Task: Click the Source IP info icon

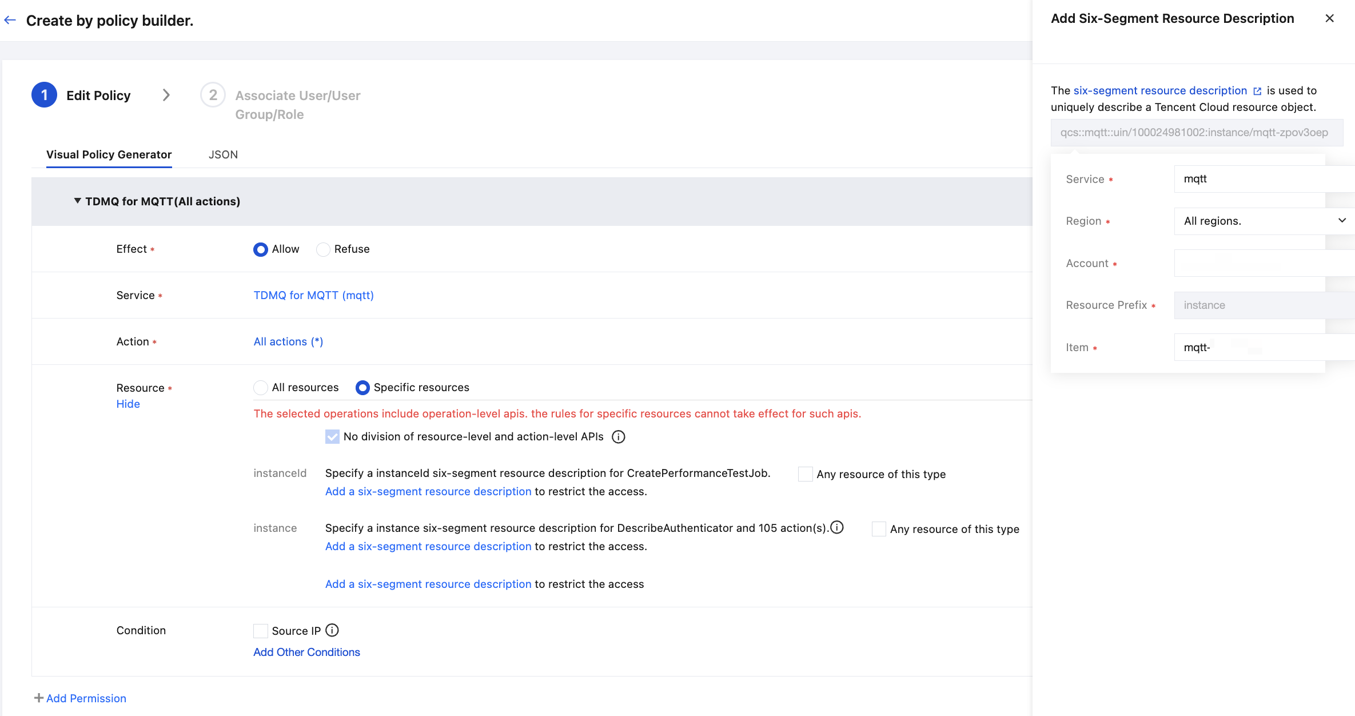Action: tap(332, 630)
